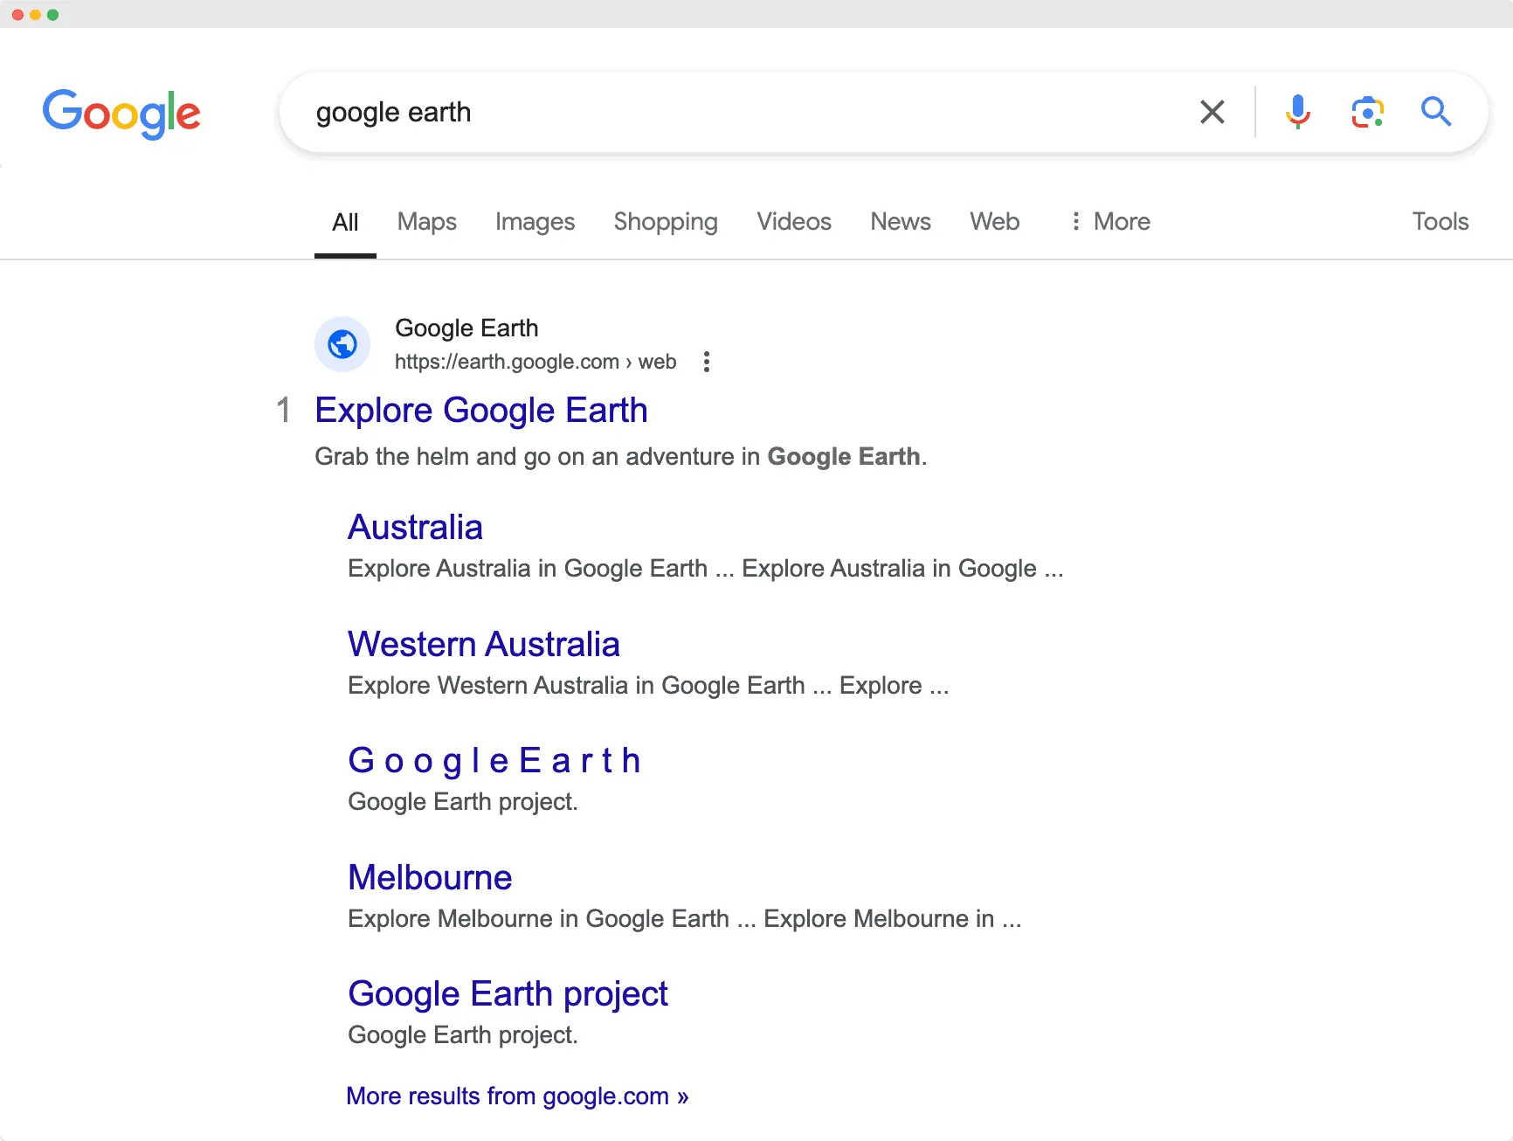
Task: Switch to the Images tab
Action: (x=535, y=221)
